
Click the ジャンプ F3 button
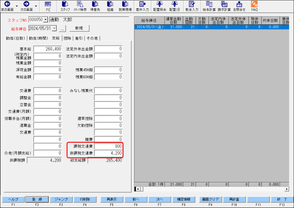point(61,199)
